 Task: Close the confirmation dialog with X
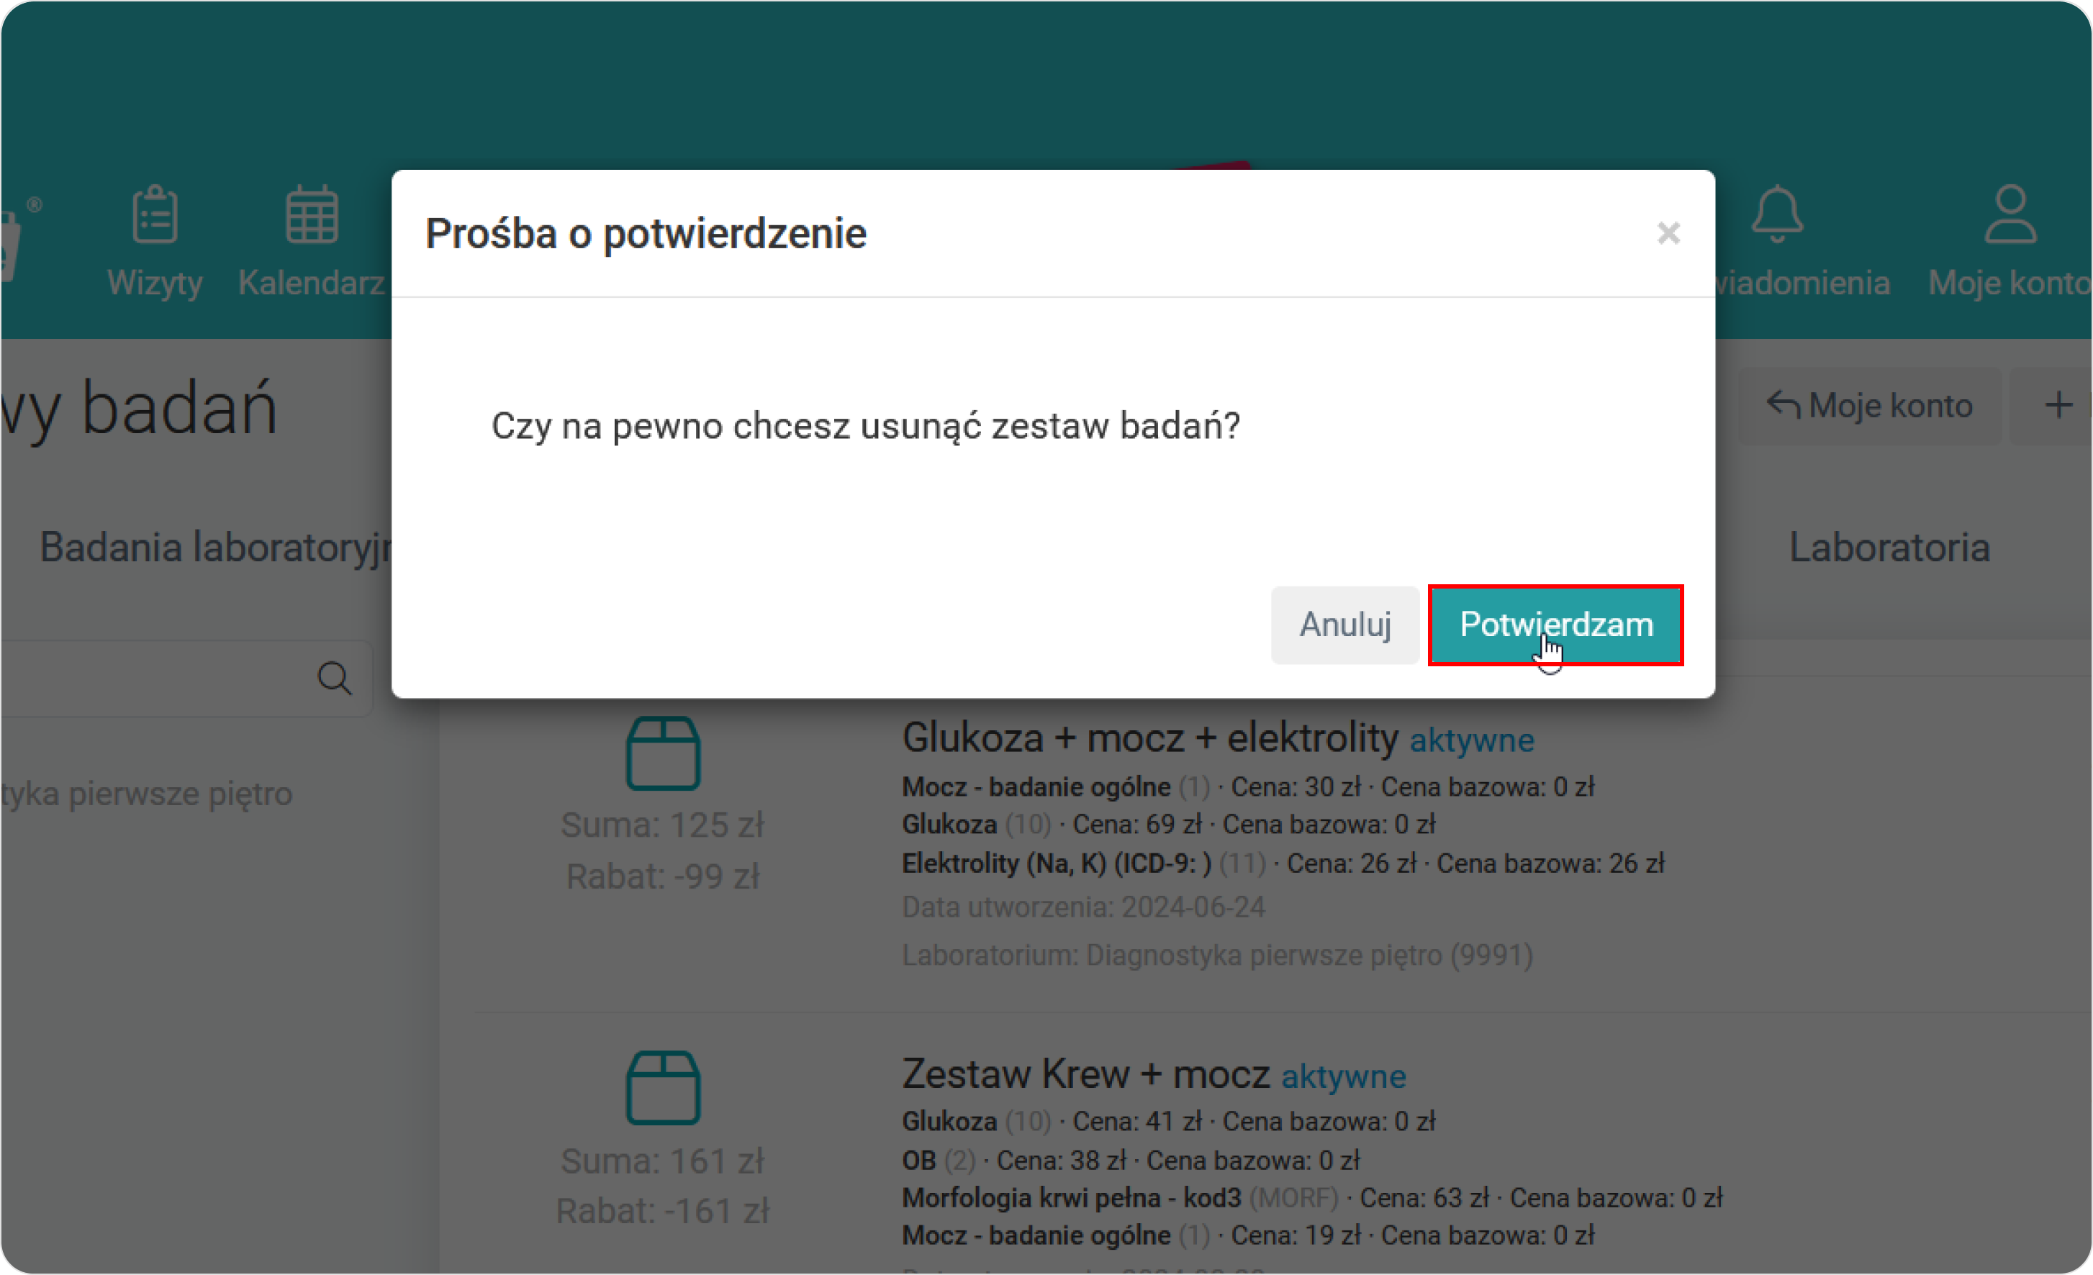point(1668,232)
